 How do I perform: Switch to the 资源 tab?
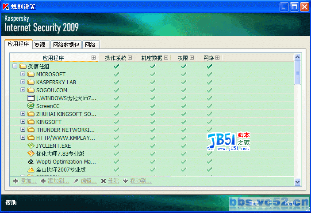[x=41, y=45]
